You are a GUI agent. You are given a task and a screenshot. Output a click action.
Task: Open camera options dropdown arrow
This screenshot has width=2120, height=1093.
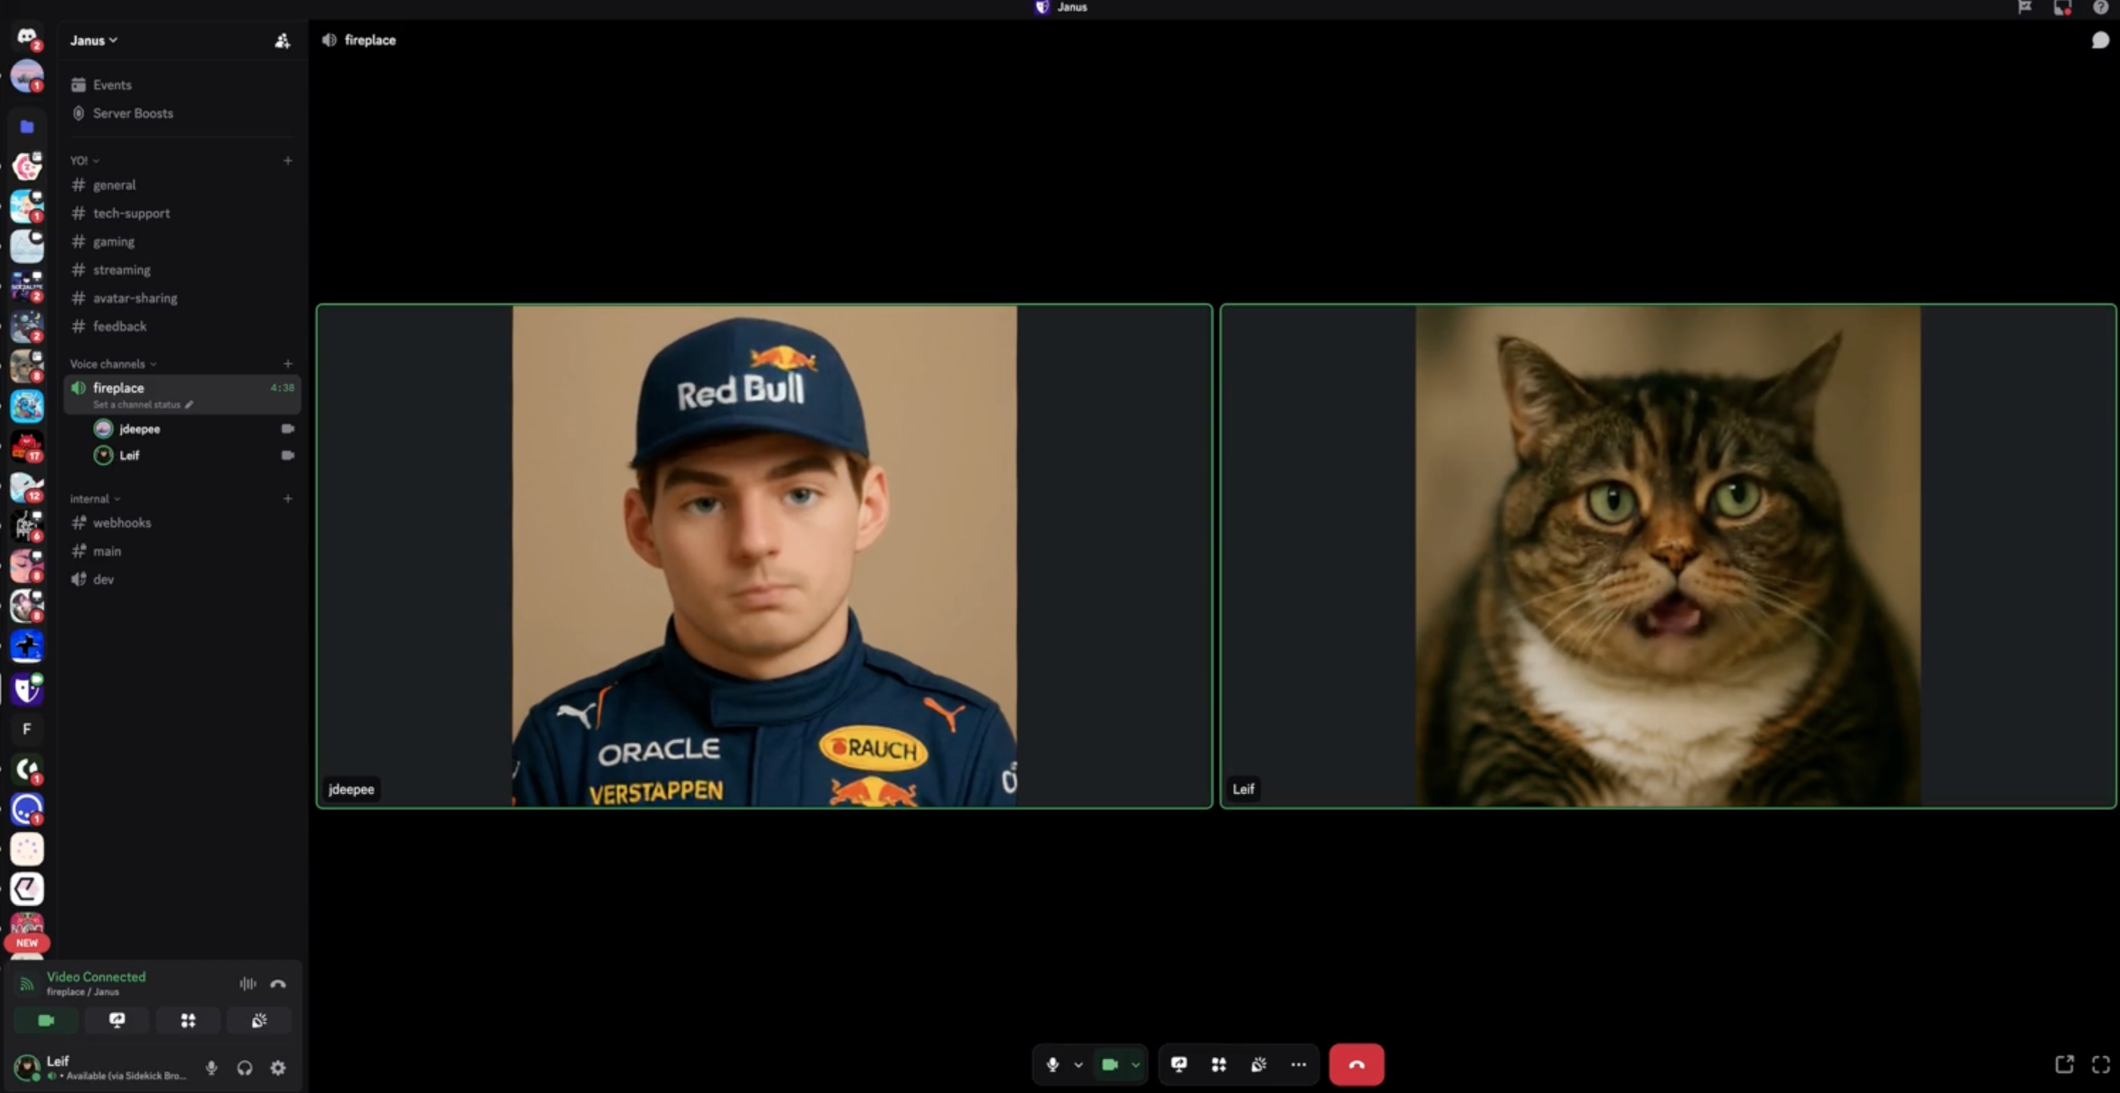tap(1136, 1064)
